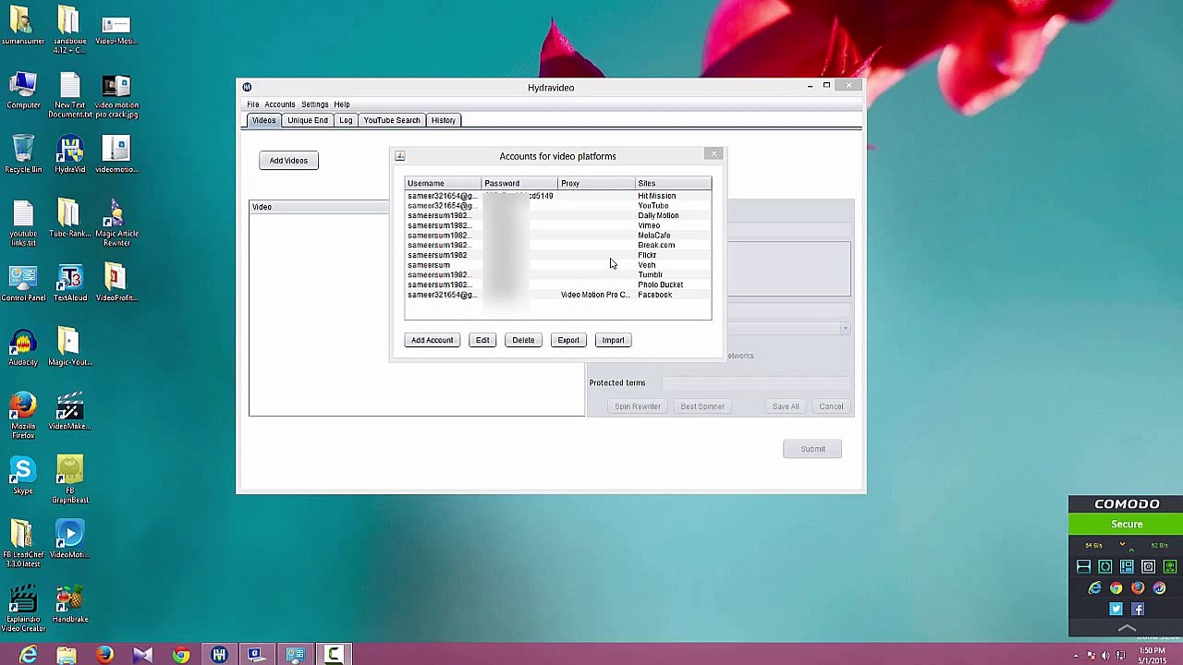Viewport: 1183px width, 665px height.
Task: Switch to the YouTube Search tab
Action: [392, 120]
